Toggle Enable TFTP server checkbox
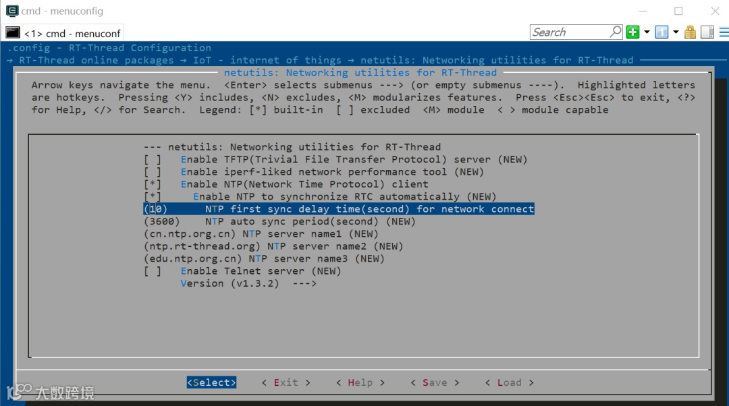The image size is (729, 406). click(x=153, y=159)
